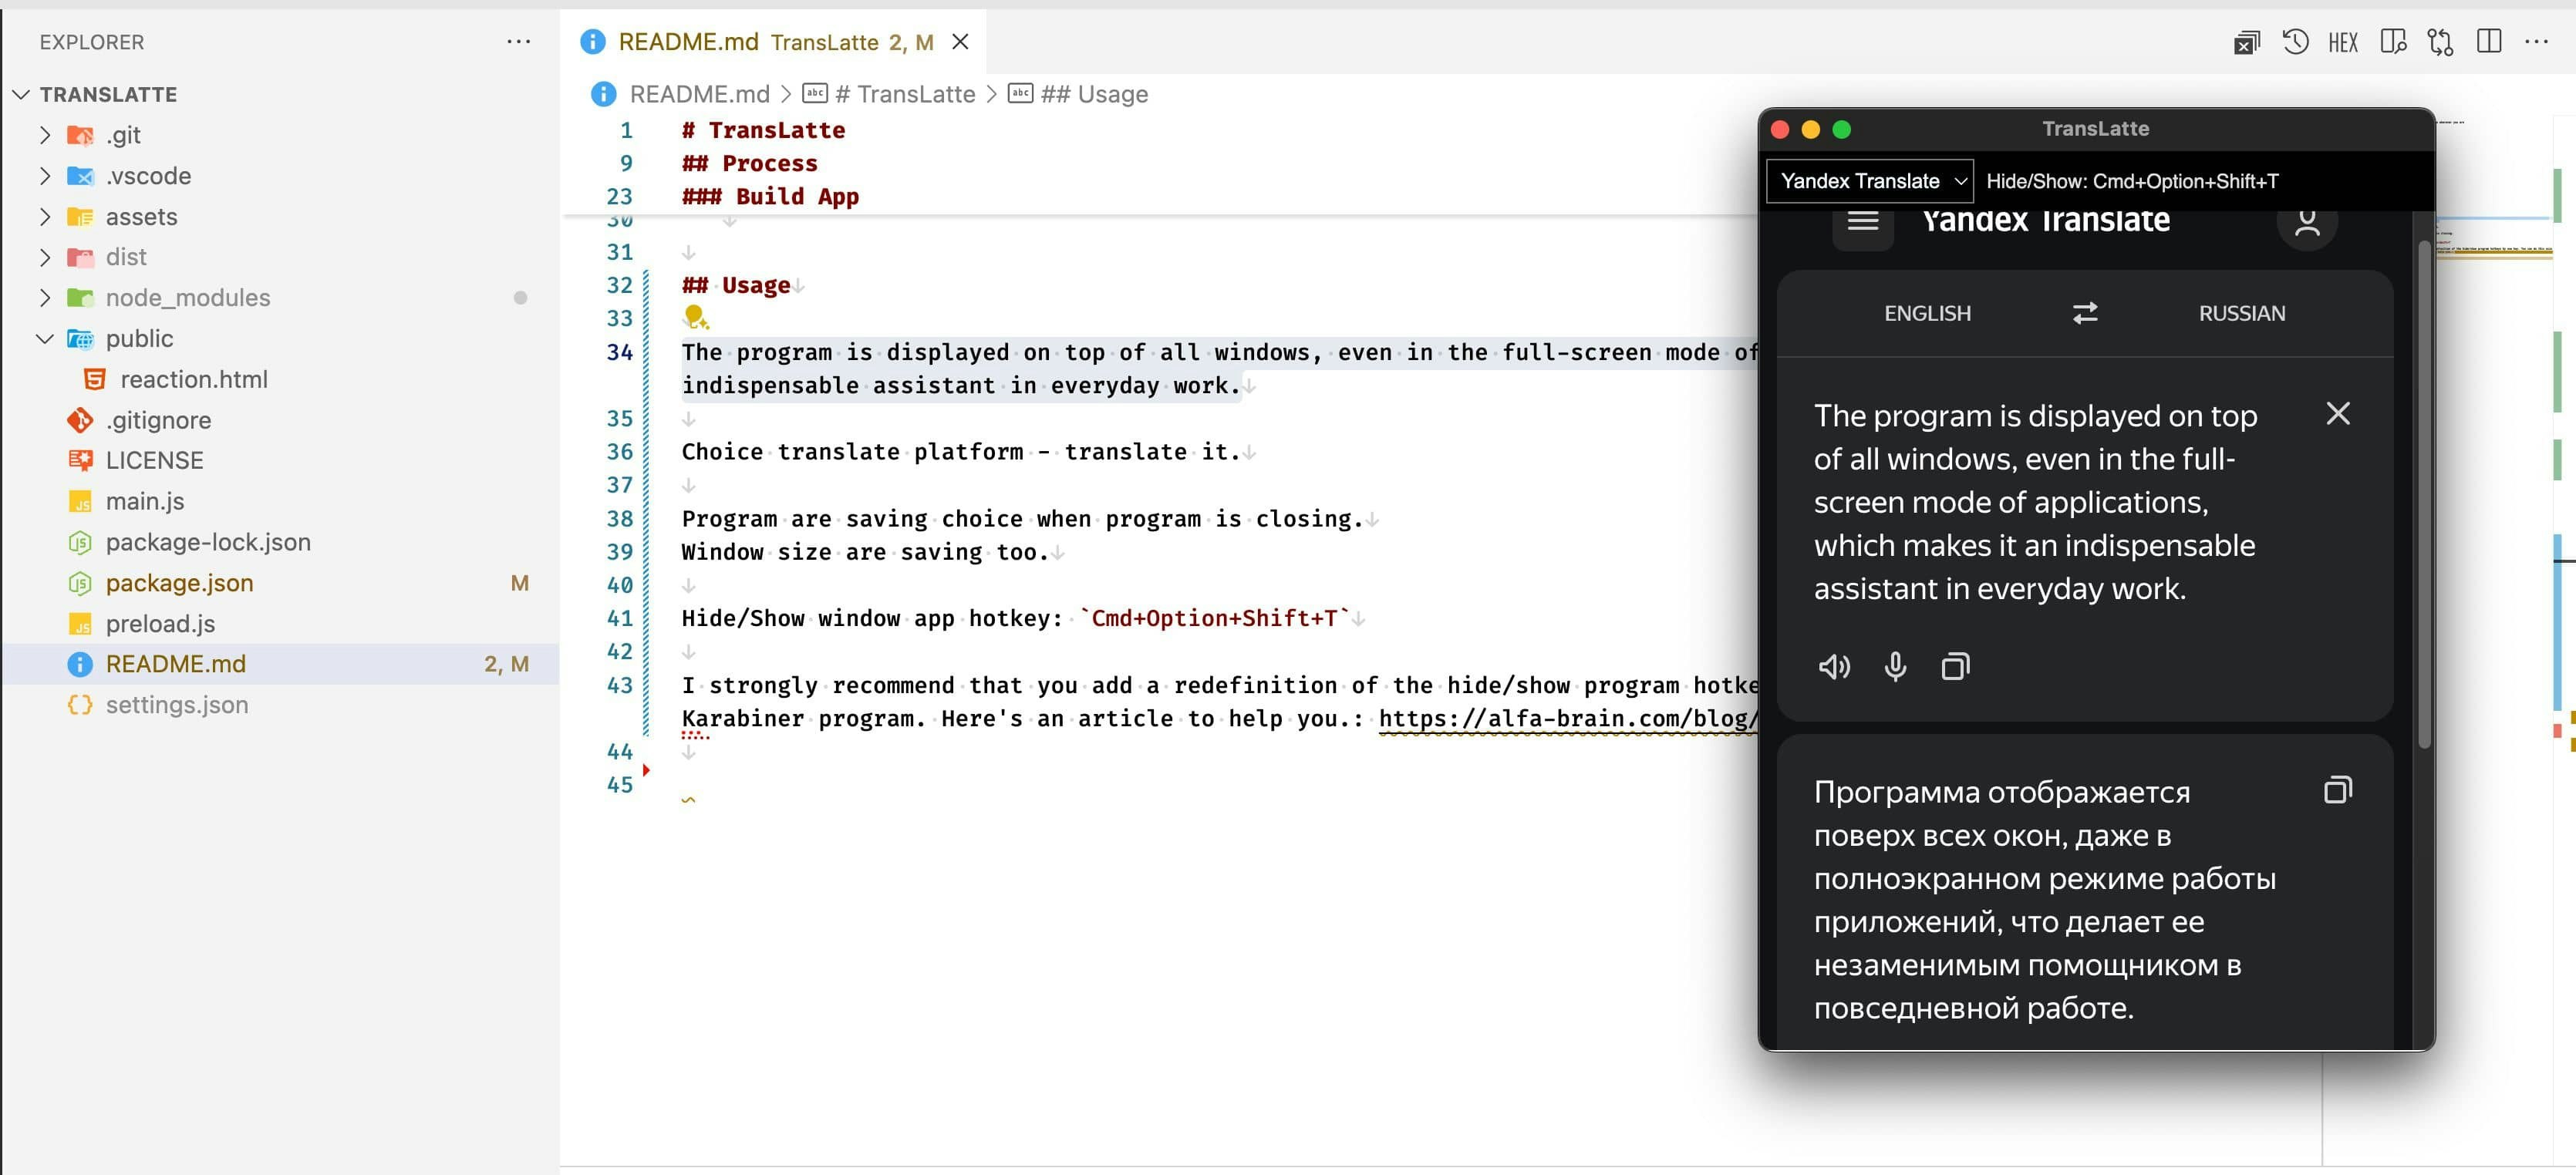Open the hamburger menu in Yandex Translate
This screenshot has height=1175, width=2576.
[1862, 222]
